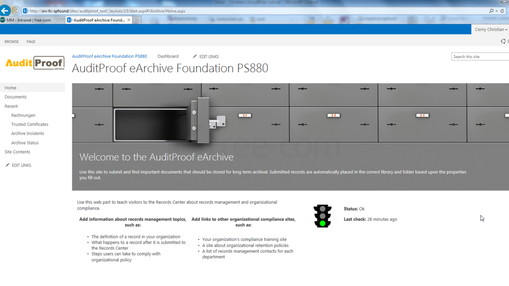Click the AuditProof eArchive logo
The width and height of the screenshot is (509, 286).
pyautogui.click(x=35, y=62)
